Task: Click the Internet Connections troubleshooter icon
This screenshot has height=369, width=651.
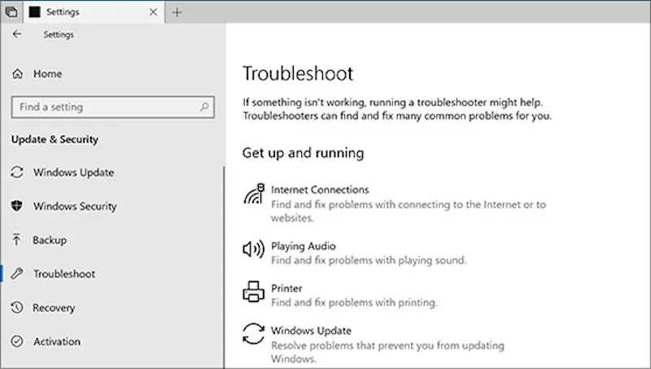Action: point(254,195)
